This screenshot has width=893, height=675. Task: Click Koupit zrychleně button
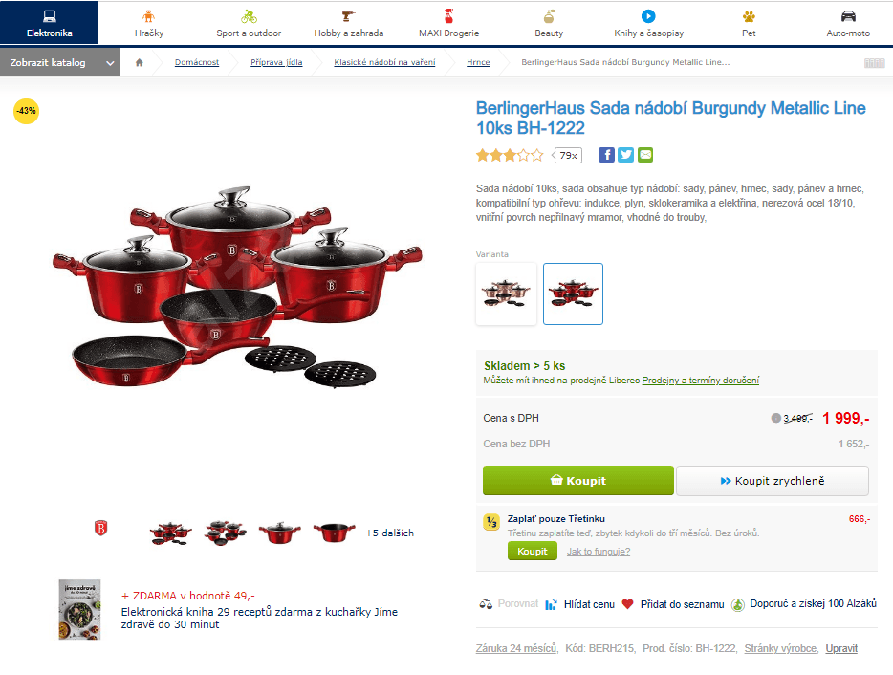coord(773,481)
